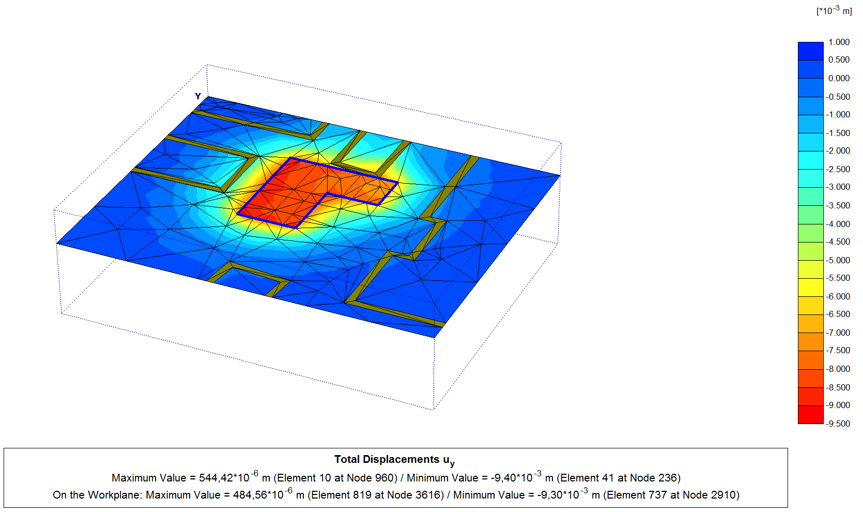Click the '-8.000' legend value

click(x=838, y=369)
